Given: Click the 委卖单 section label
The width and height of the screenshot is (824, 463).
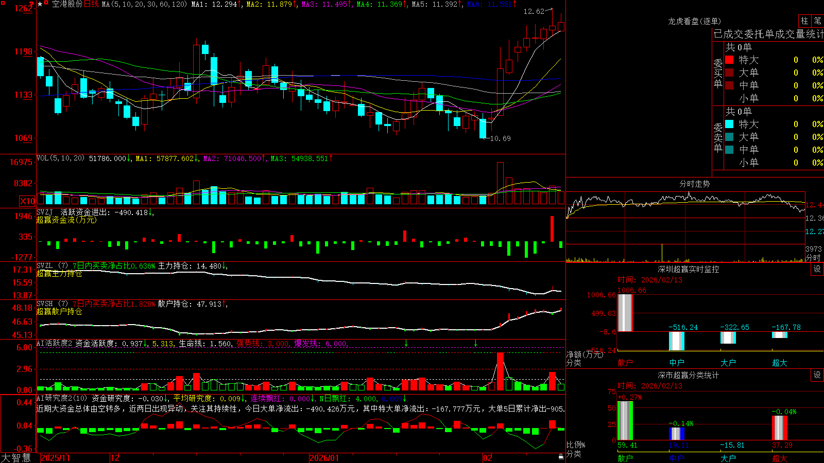Looking at the screenshot, I should 718,137.
